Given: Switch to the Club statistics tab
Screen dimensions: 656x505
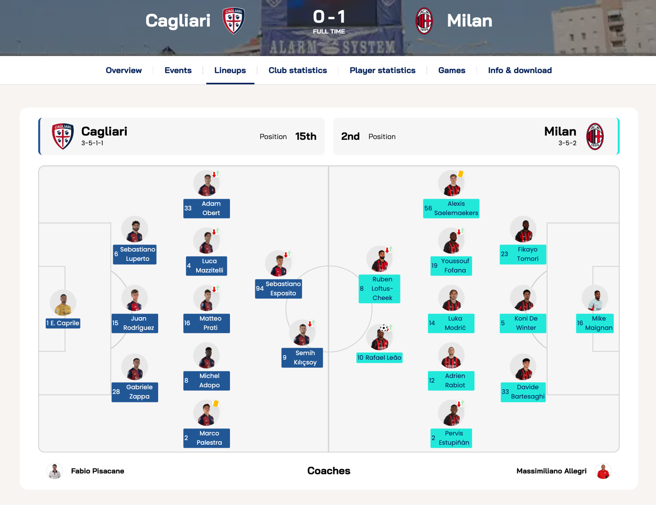Looking at the screenshot, I should [298, 70].
